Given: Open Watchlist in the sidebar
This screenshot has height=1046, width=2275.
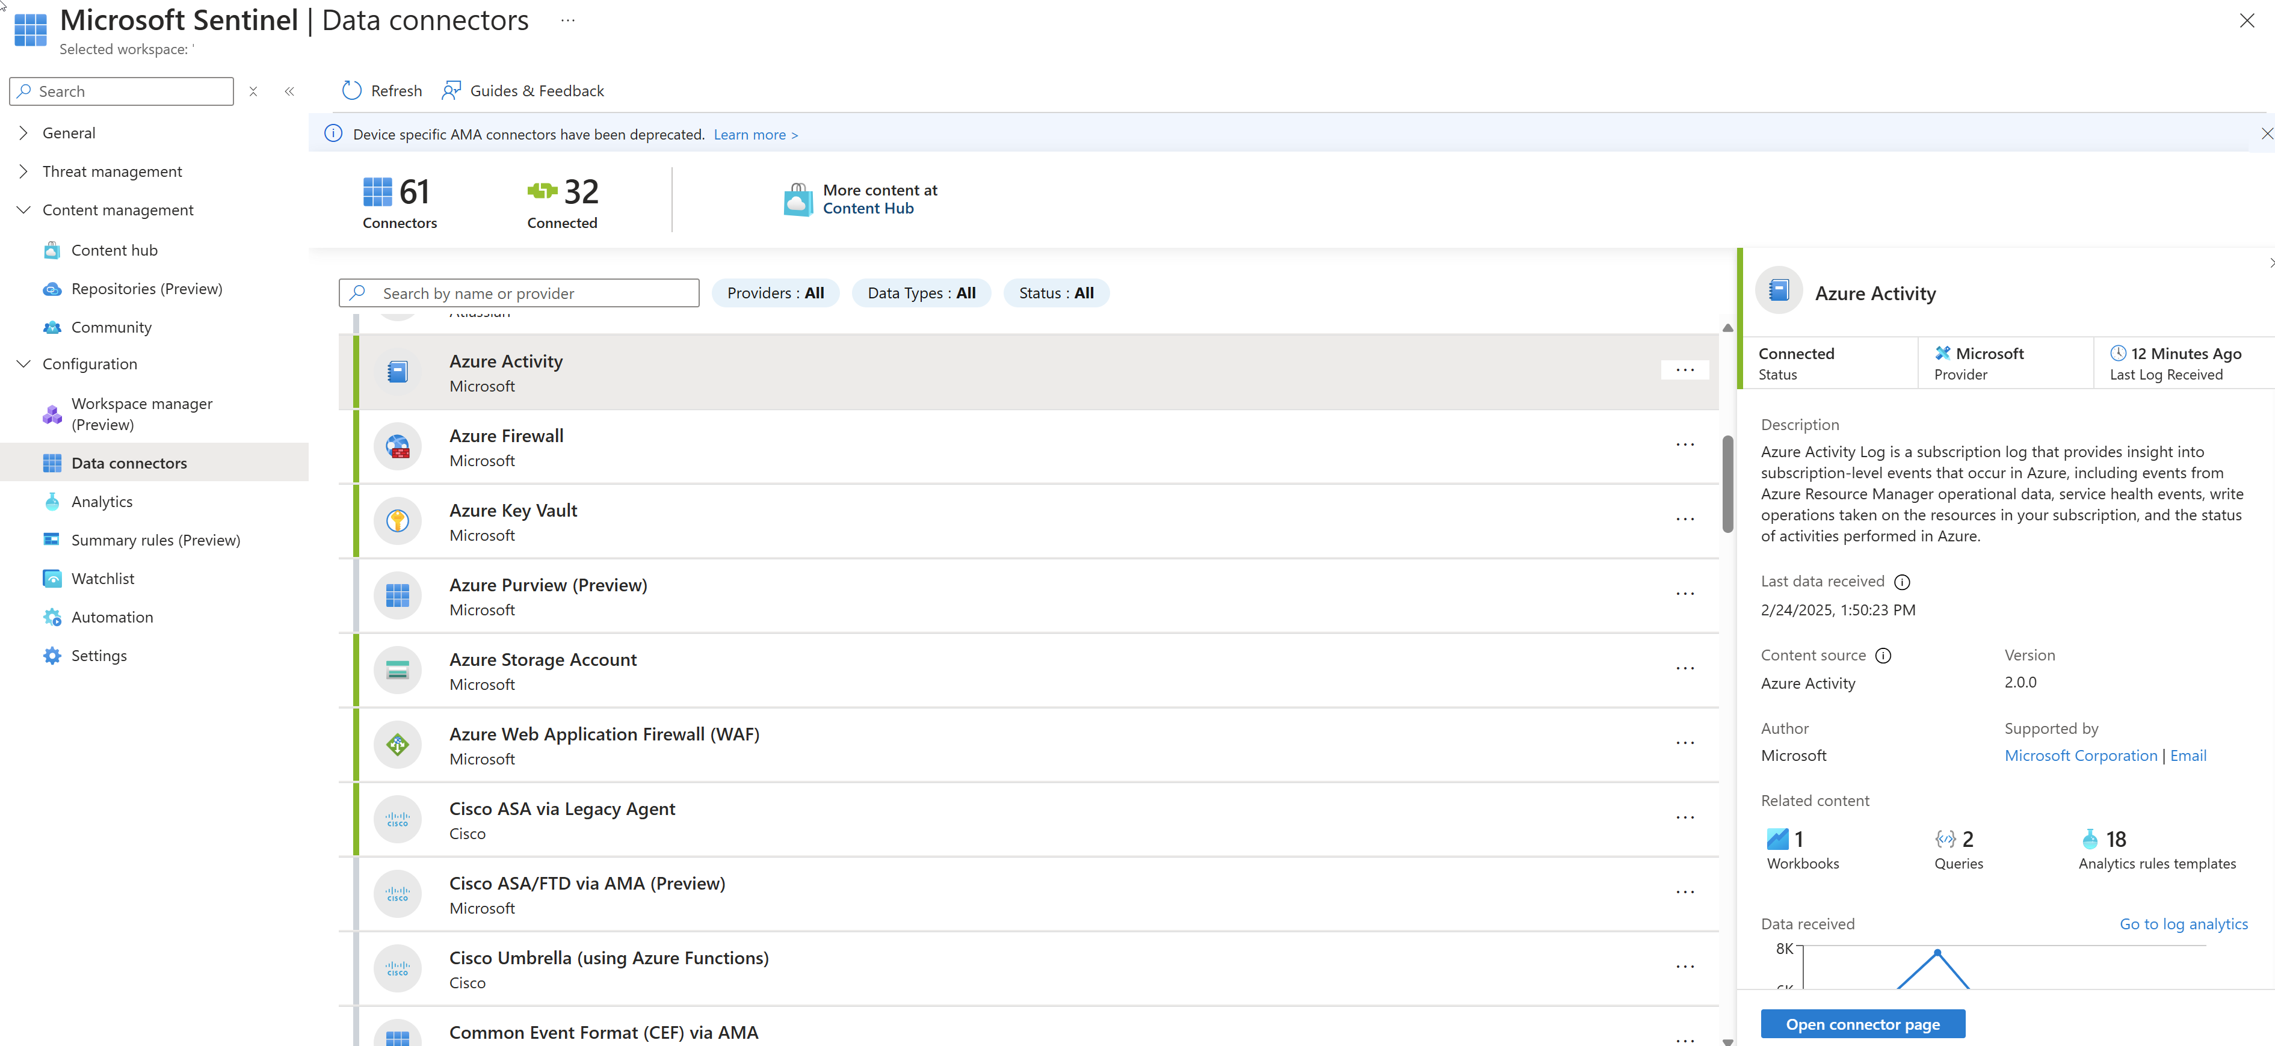Looking at the screenshot, I should 102,578.
